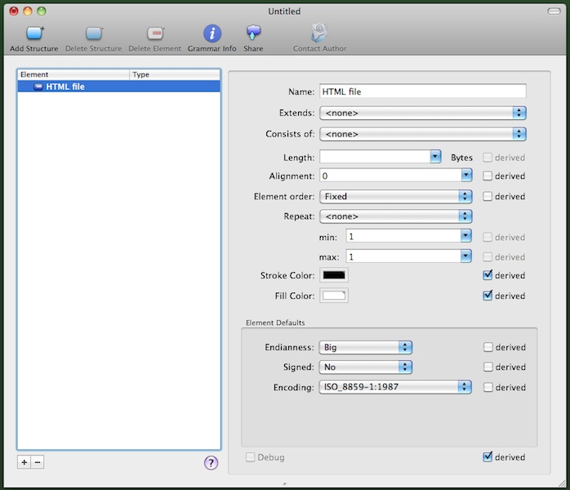Click the Element column header
This screenshot has height=490, width=570.
click(x=73, y=74)
